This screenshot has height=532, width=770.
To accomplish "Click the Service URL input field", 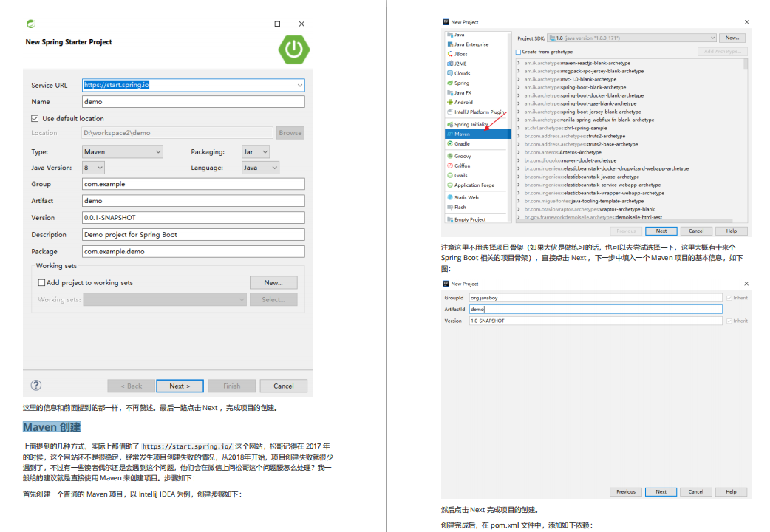I will point(193,85).
